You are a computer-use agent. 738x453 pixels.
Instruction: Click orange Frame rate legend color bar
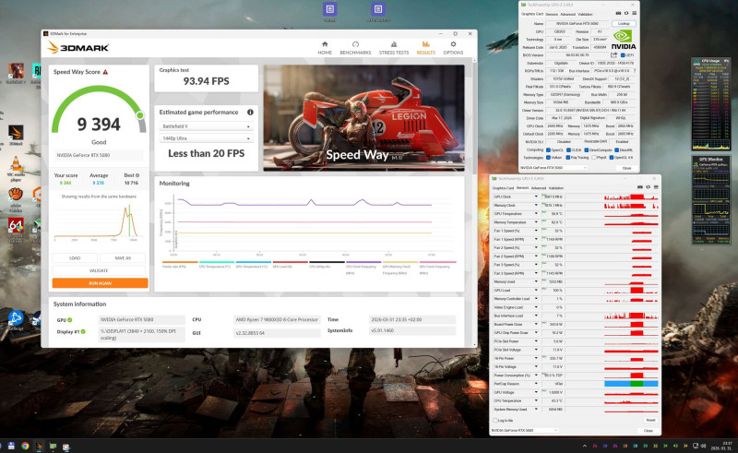(x=180, y=262)
